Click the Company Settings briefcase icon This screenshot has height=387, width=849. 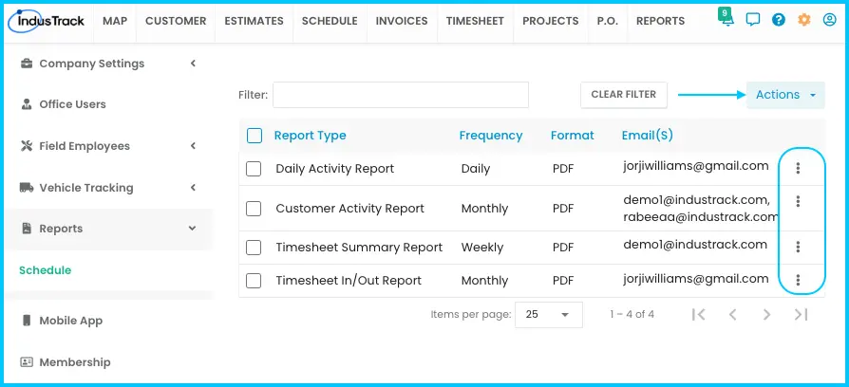point(26,64)
